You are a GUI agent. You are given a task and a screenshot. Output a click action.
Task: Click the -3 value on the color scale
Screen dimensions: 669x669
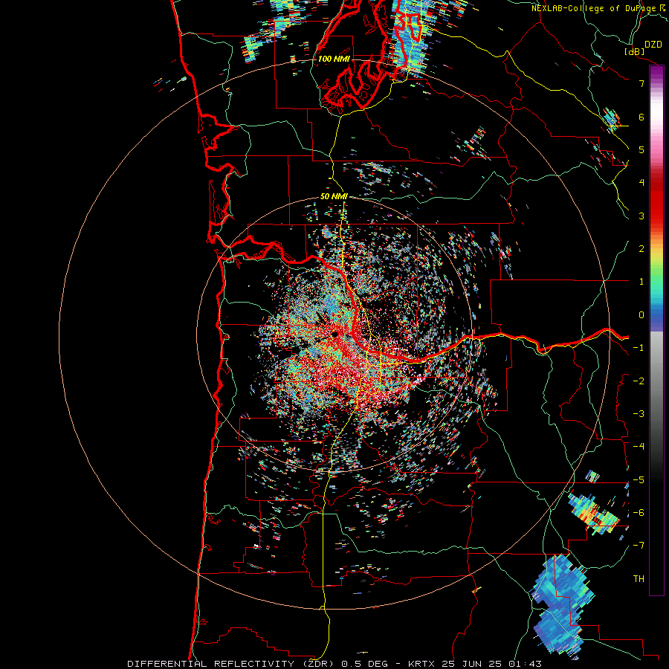[639, 413]
